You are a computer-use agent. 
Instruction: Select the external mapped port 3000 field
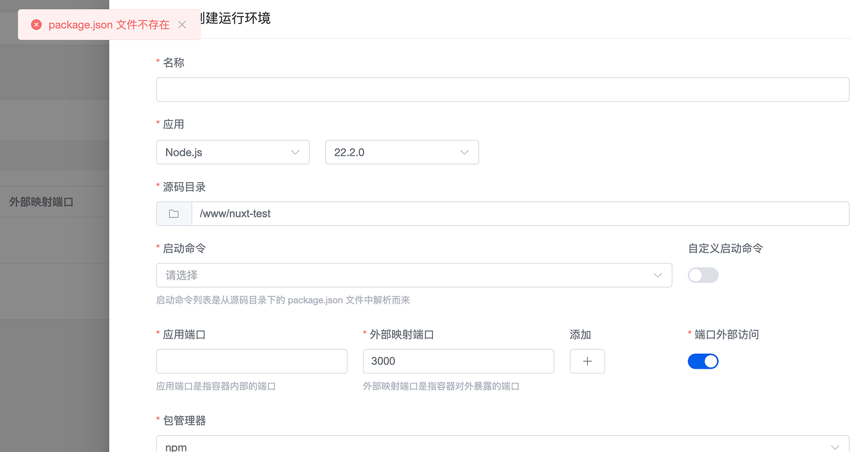[x=458, y=361]
